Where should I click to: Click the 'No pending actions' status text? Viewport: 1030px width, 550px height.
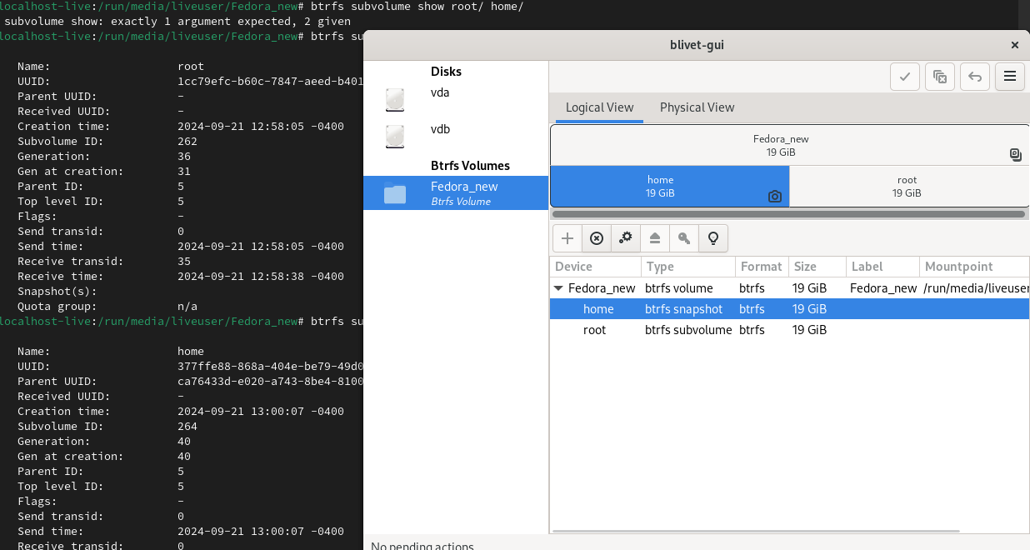[422, 546]
